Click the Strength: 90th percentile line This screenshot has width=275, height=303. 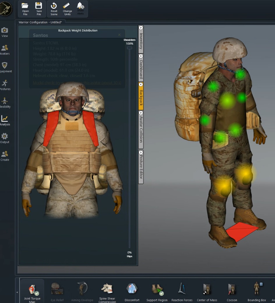coord(55,59)
